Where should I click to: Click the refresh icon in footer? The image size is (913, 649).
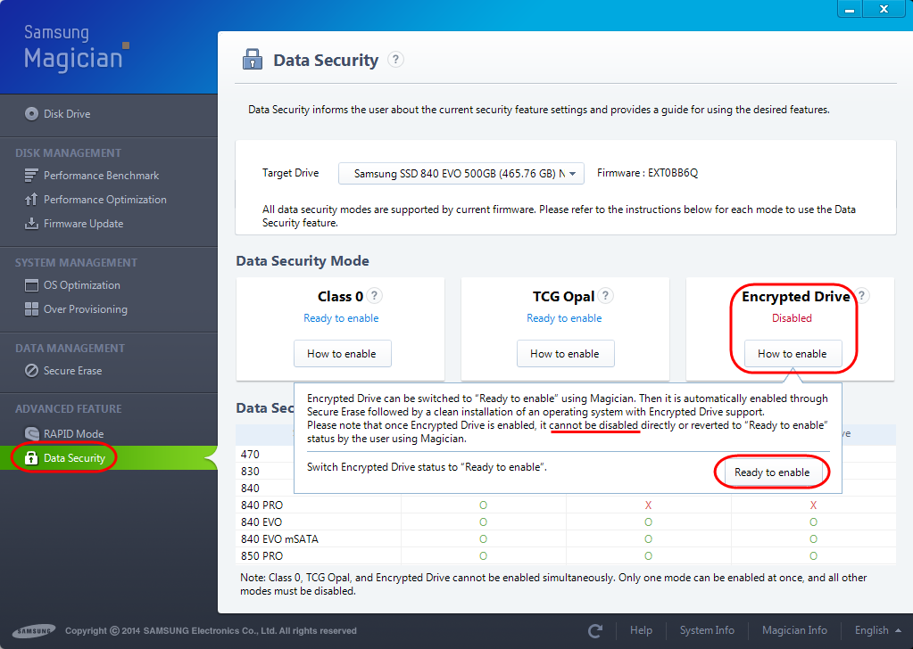pos(595,630)
